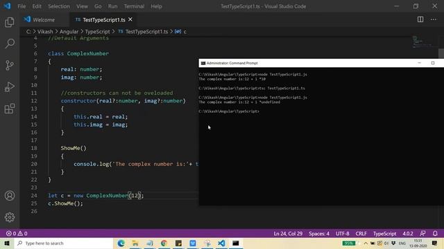Open notifications bell in status bar
Screen dimensions: 444x249
pos(435,234)
